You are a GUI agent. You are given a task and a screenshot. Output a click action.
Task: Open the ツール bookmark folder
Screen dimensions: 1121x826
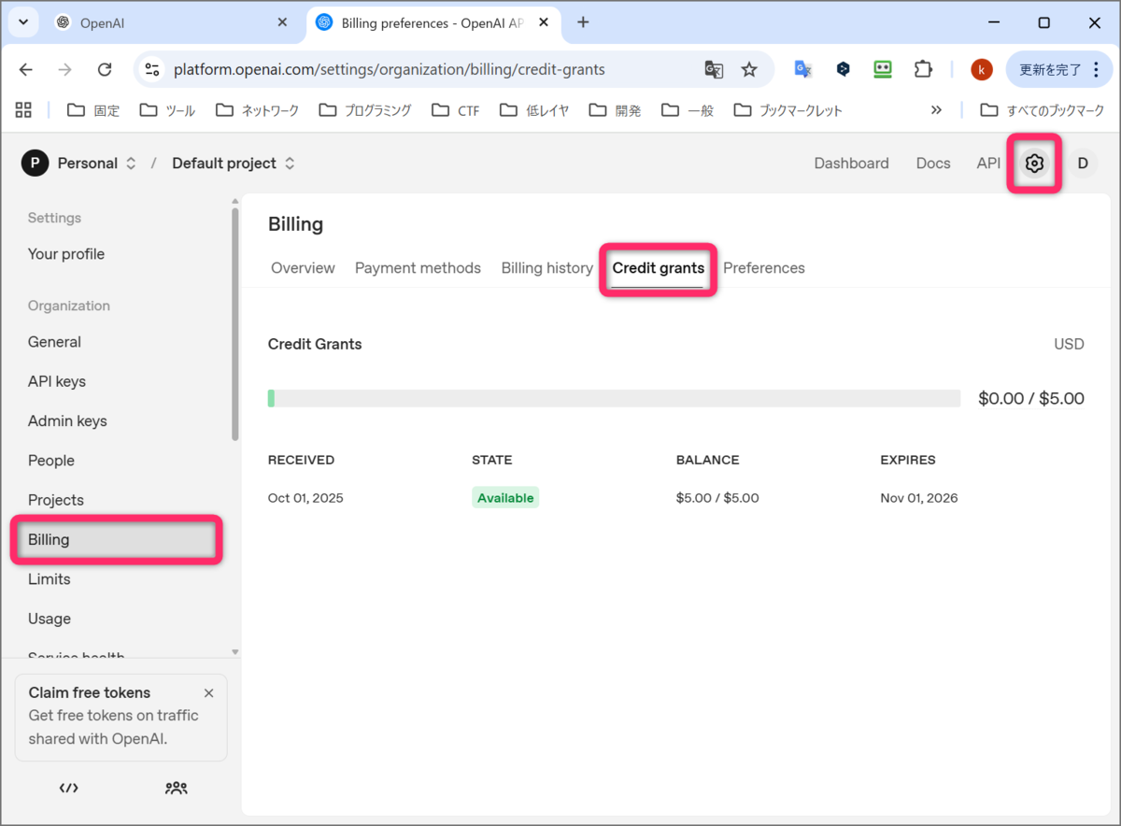pos(167,110)
